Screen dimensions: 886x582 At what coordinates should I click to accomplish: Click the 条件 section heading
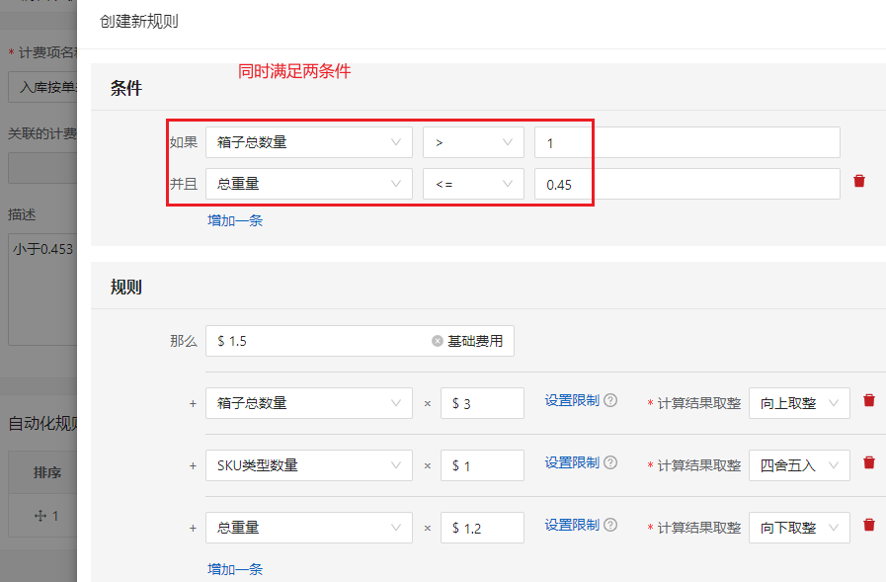[x=126, y=88]
